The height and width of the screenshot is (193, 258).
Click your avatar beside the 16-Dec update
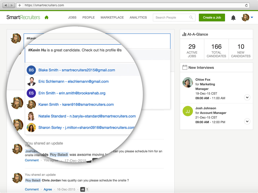tap(17, 178)
